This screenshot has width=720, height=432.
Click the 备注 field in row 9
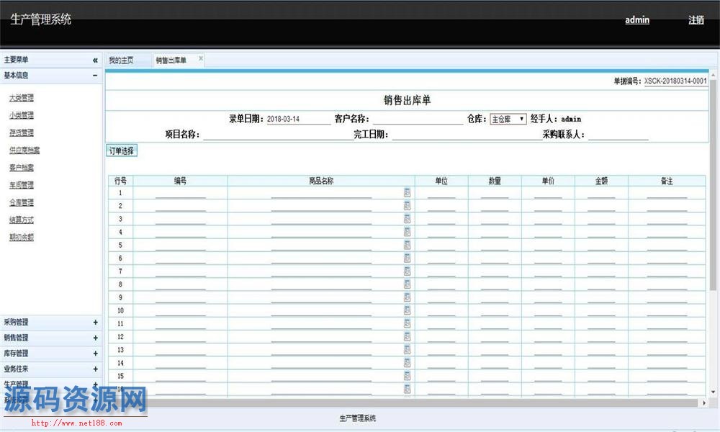pos(667,297)
